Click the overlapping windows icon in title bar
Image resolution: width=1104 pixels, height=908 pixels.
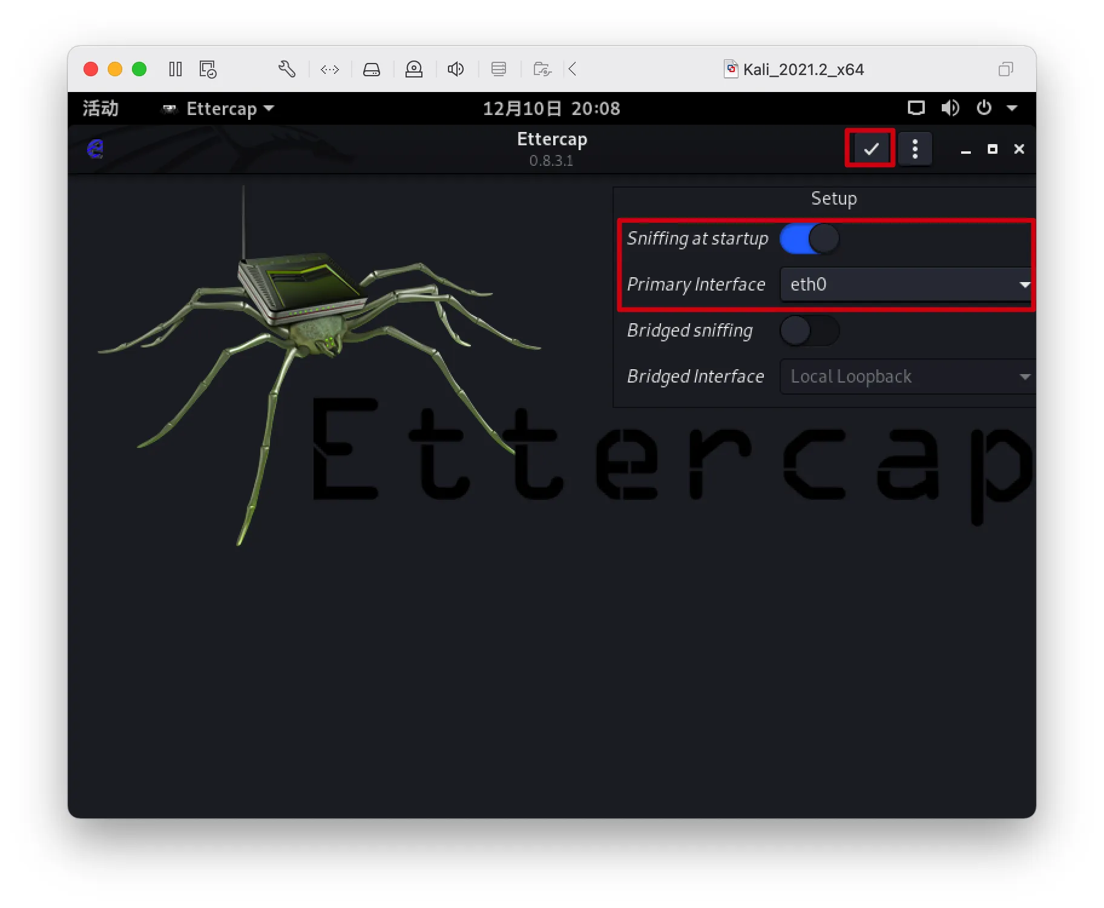pyautogui.click(x=1005, y=69)
